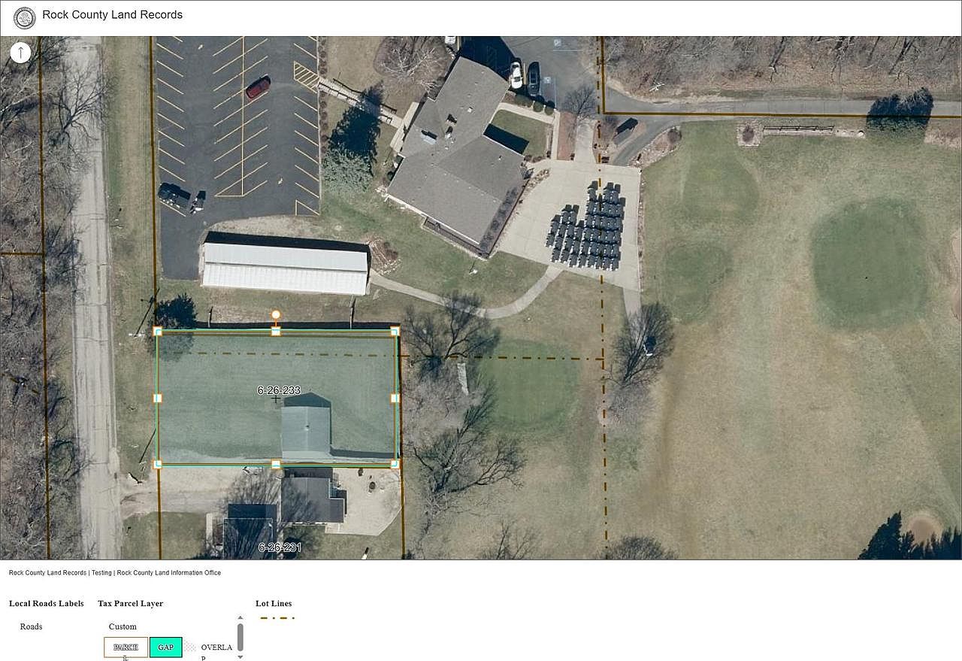This screenshot has width=962, height=661.
Task: Toggle the Lot Lines layer visibility
Action: (274, 603)
